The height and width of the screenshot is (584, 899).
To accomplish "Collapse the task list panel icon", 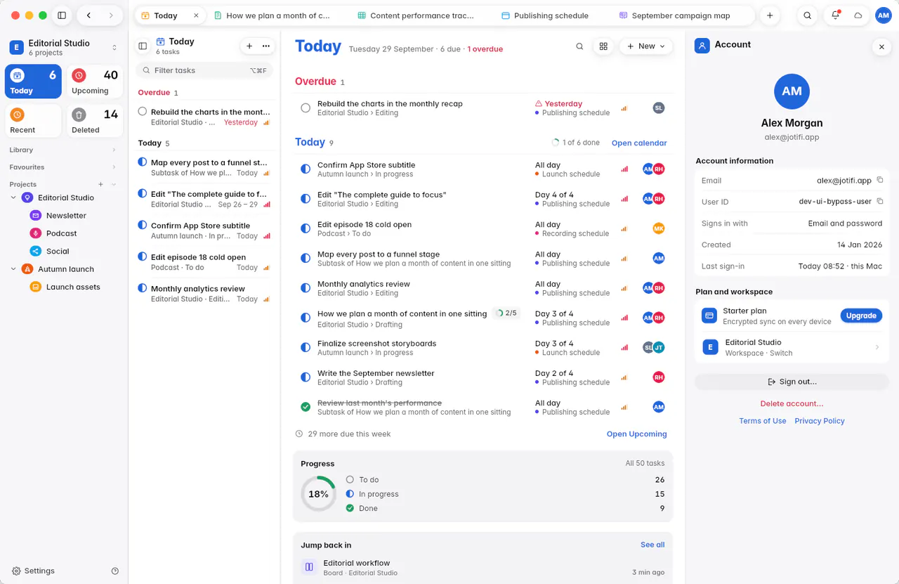I will tap(143, 46).
